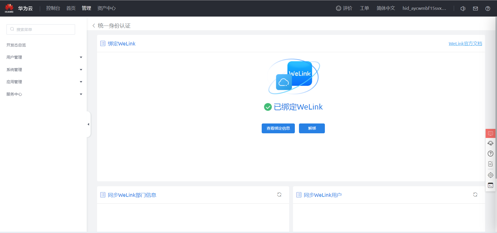Click the 查看绑定信息 button

pyautogui.click(x=278, y=128)
